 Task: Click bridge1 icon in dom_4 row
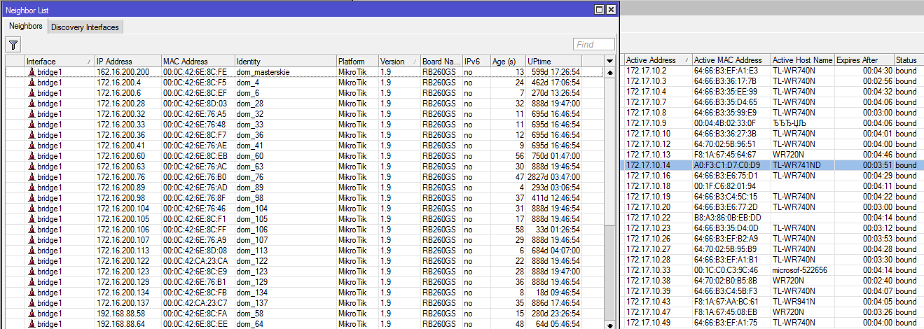32,82
